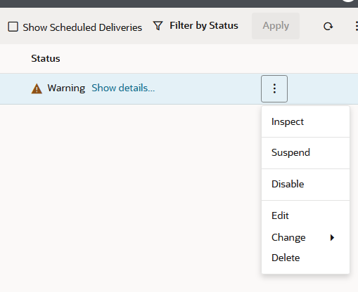This screenshot has height=292, width=358.
Task: Click the funnel filter icon
Action: 158,26
